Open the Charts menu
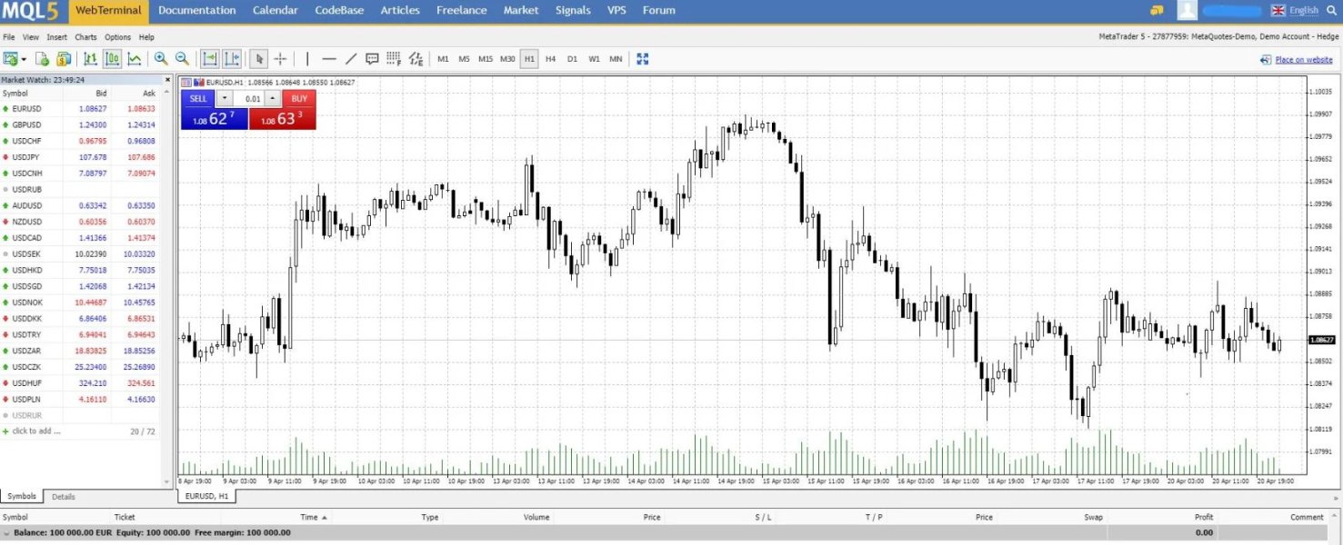 point(85,37)
